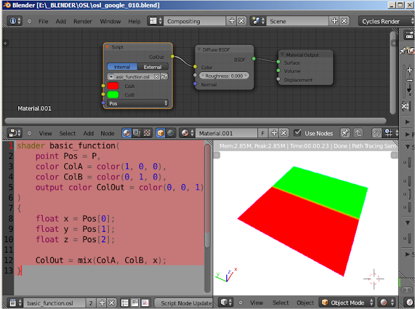Delete the current scene
The image size is (415, 309).
coord(344,21)
